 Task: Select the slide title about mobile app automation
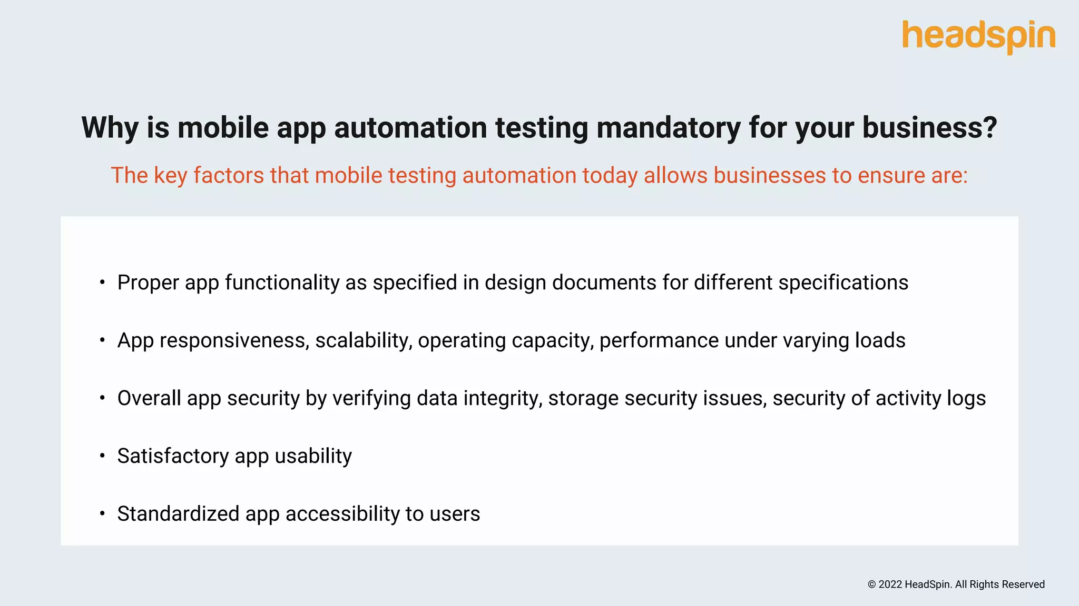(x=539, y=128)
